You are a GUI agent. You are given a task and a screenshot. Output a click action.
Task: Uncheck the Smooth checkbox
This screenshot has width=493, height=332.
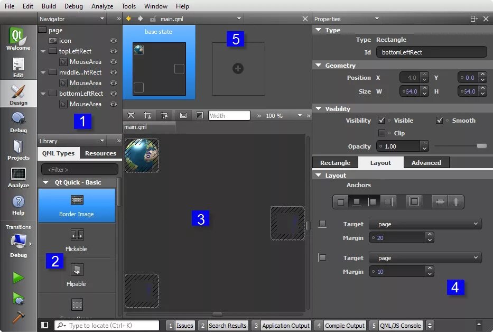click(440, 120)
